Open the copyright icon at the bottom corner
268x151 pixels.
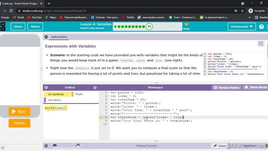(x=3, y=148)
